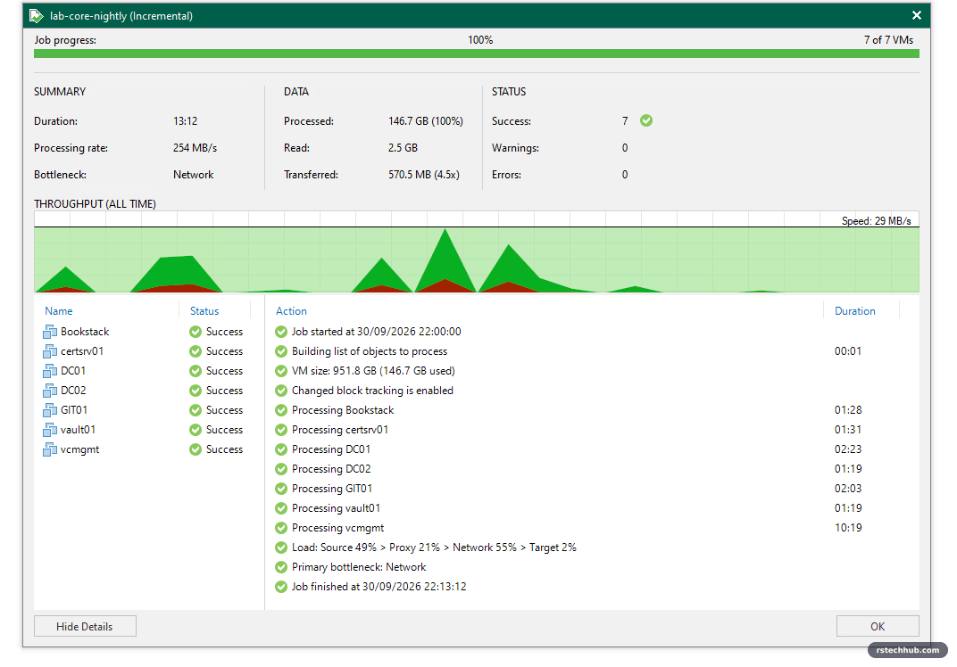Click the '570.5 MB (4.5x)' transferred value

[x=423, y=175]
